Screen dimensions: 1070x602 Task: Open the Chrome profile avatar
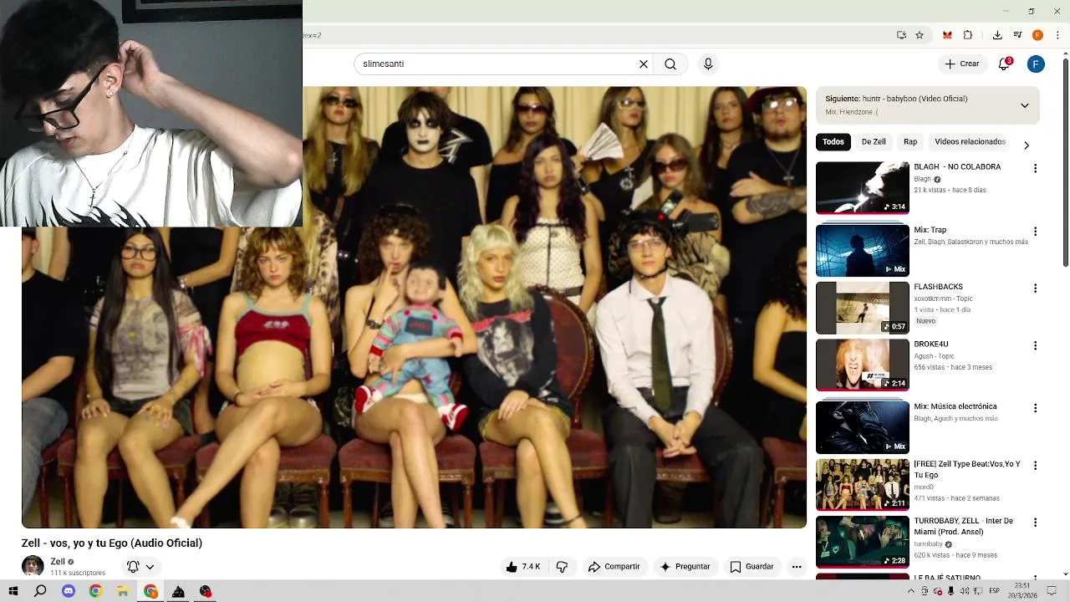(x=1037, y=35)
